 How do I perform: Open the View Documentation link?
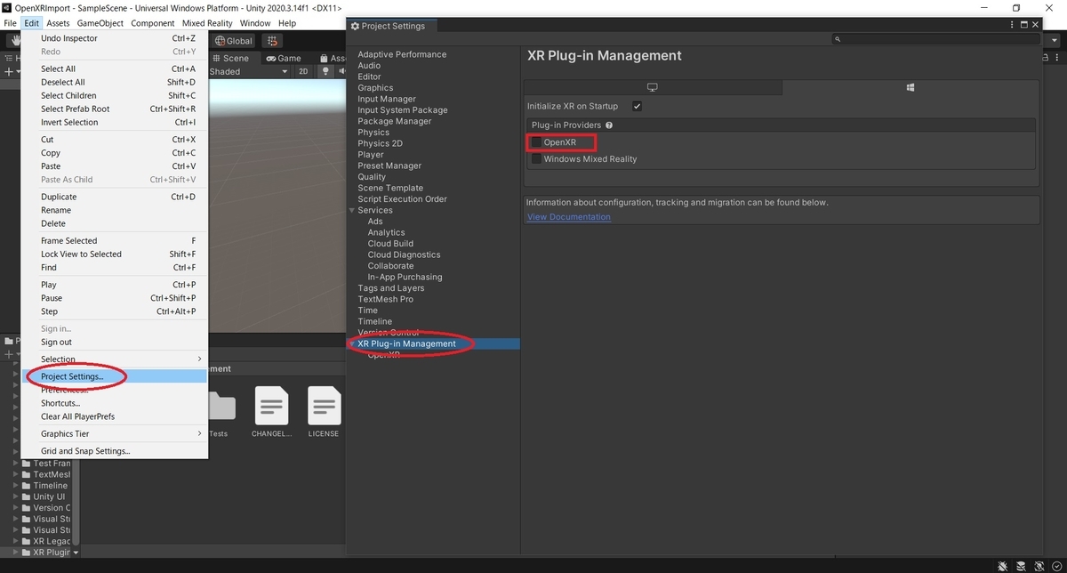tap(569, 217)
